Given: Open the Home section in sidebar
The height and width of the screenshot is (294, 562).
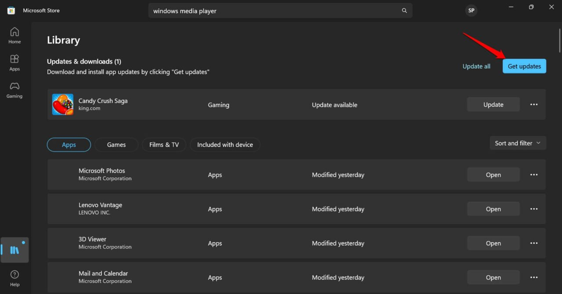Looking at the screenshot, I should click(x=14, y=35).
